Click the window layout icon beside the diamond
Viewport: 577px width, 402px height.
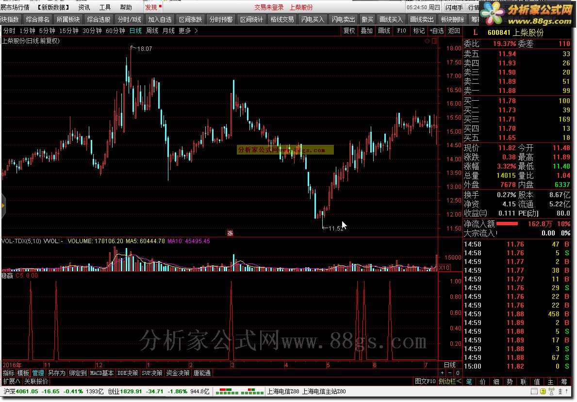434,41
